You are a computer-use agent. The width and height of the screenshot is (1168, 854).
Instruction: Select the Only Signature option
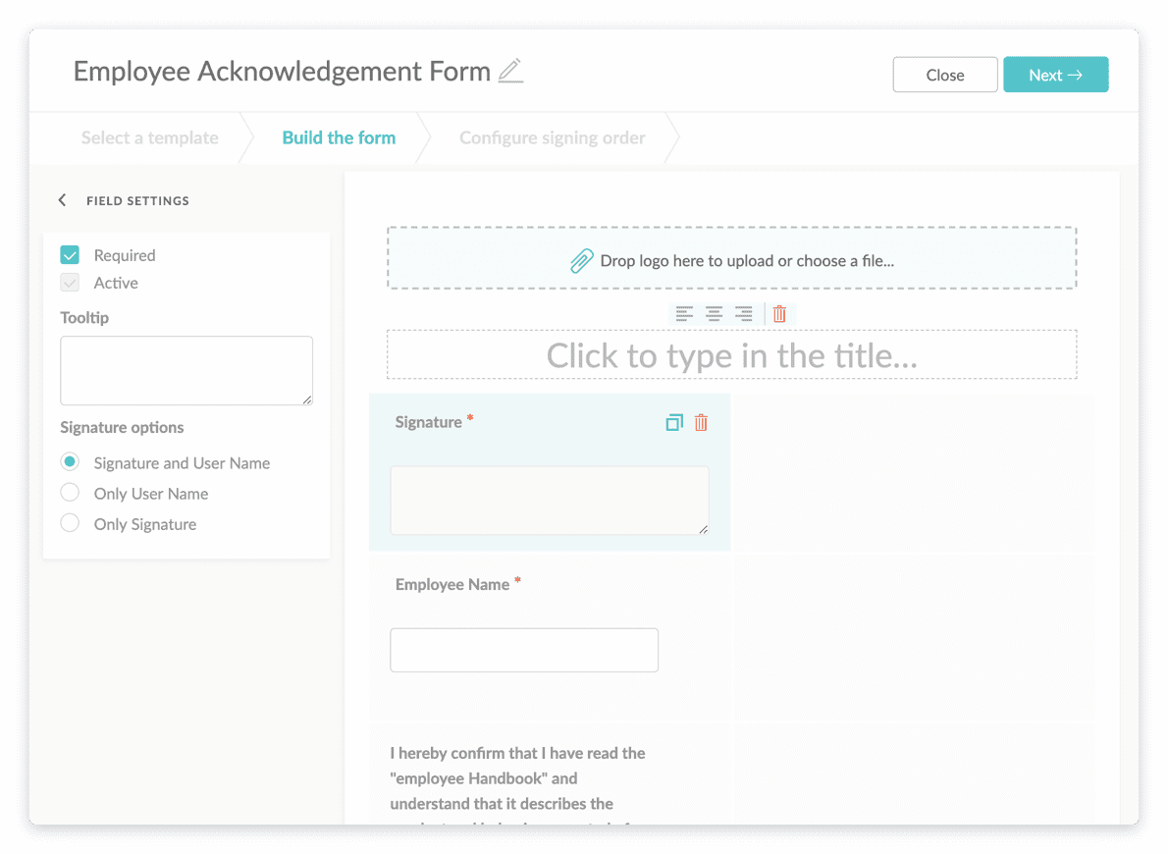click(70, 522)
